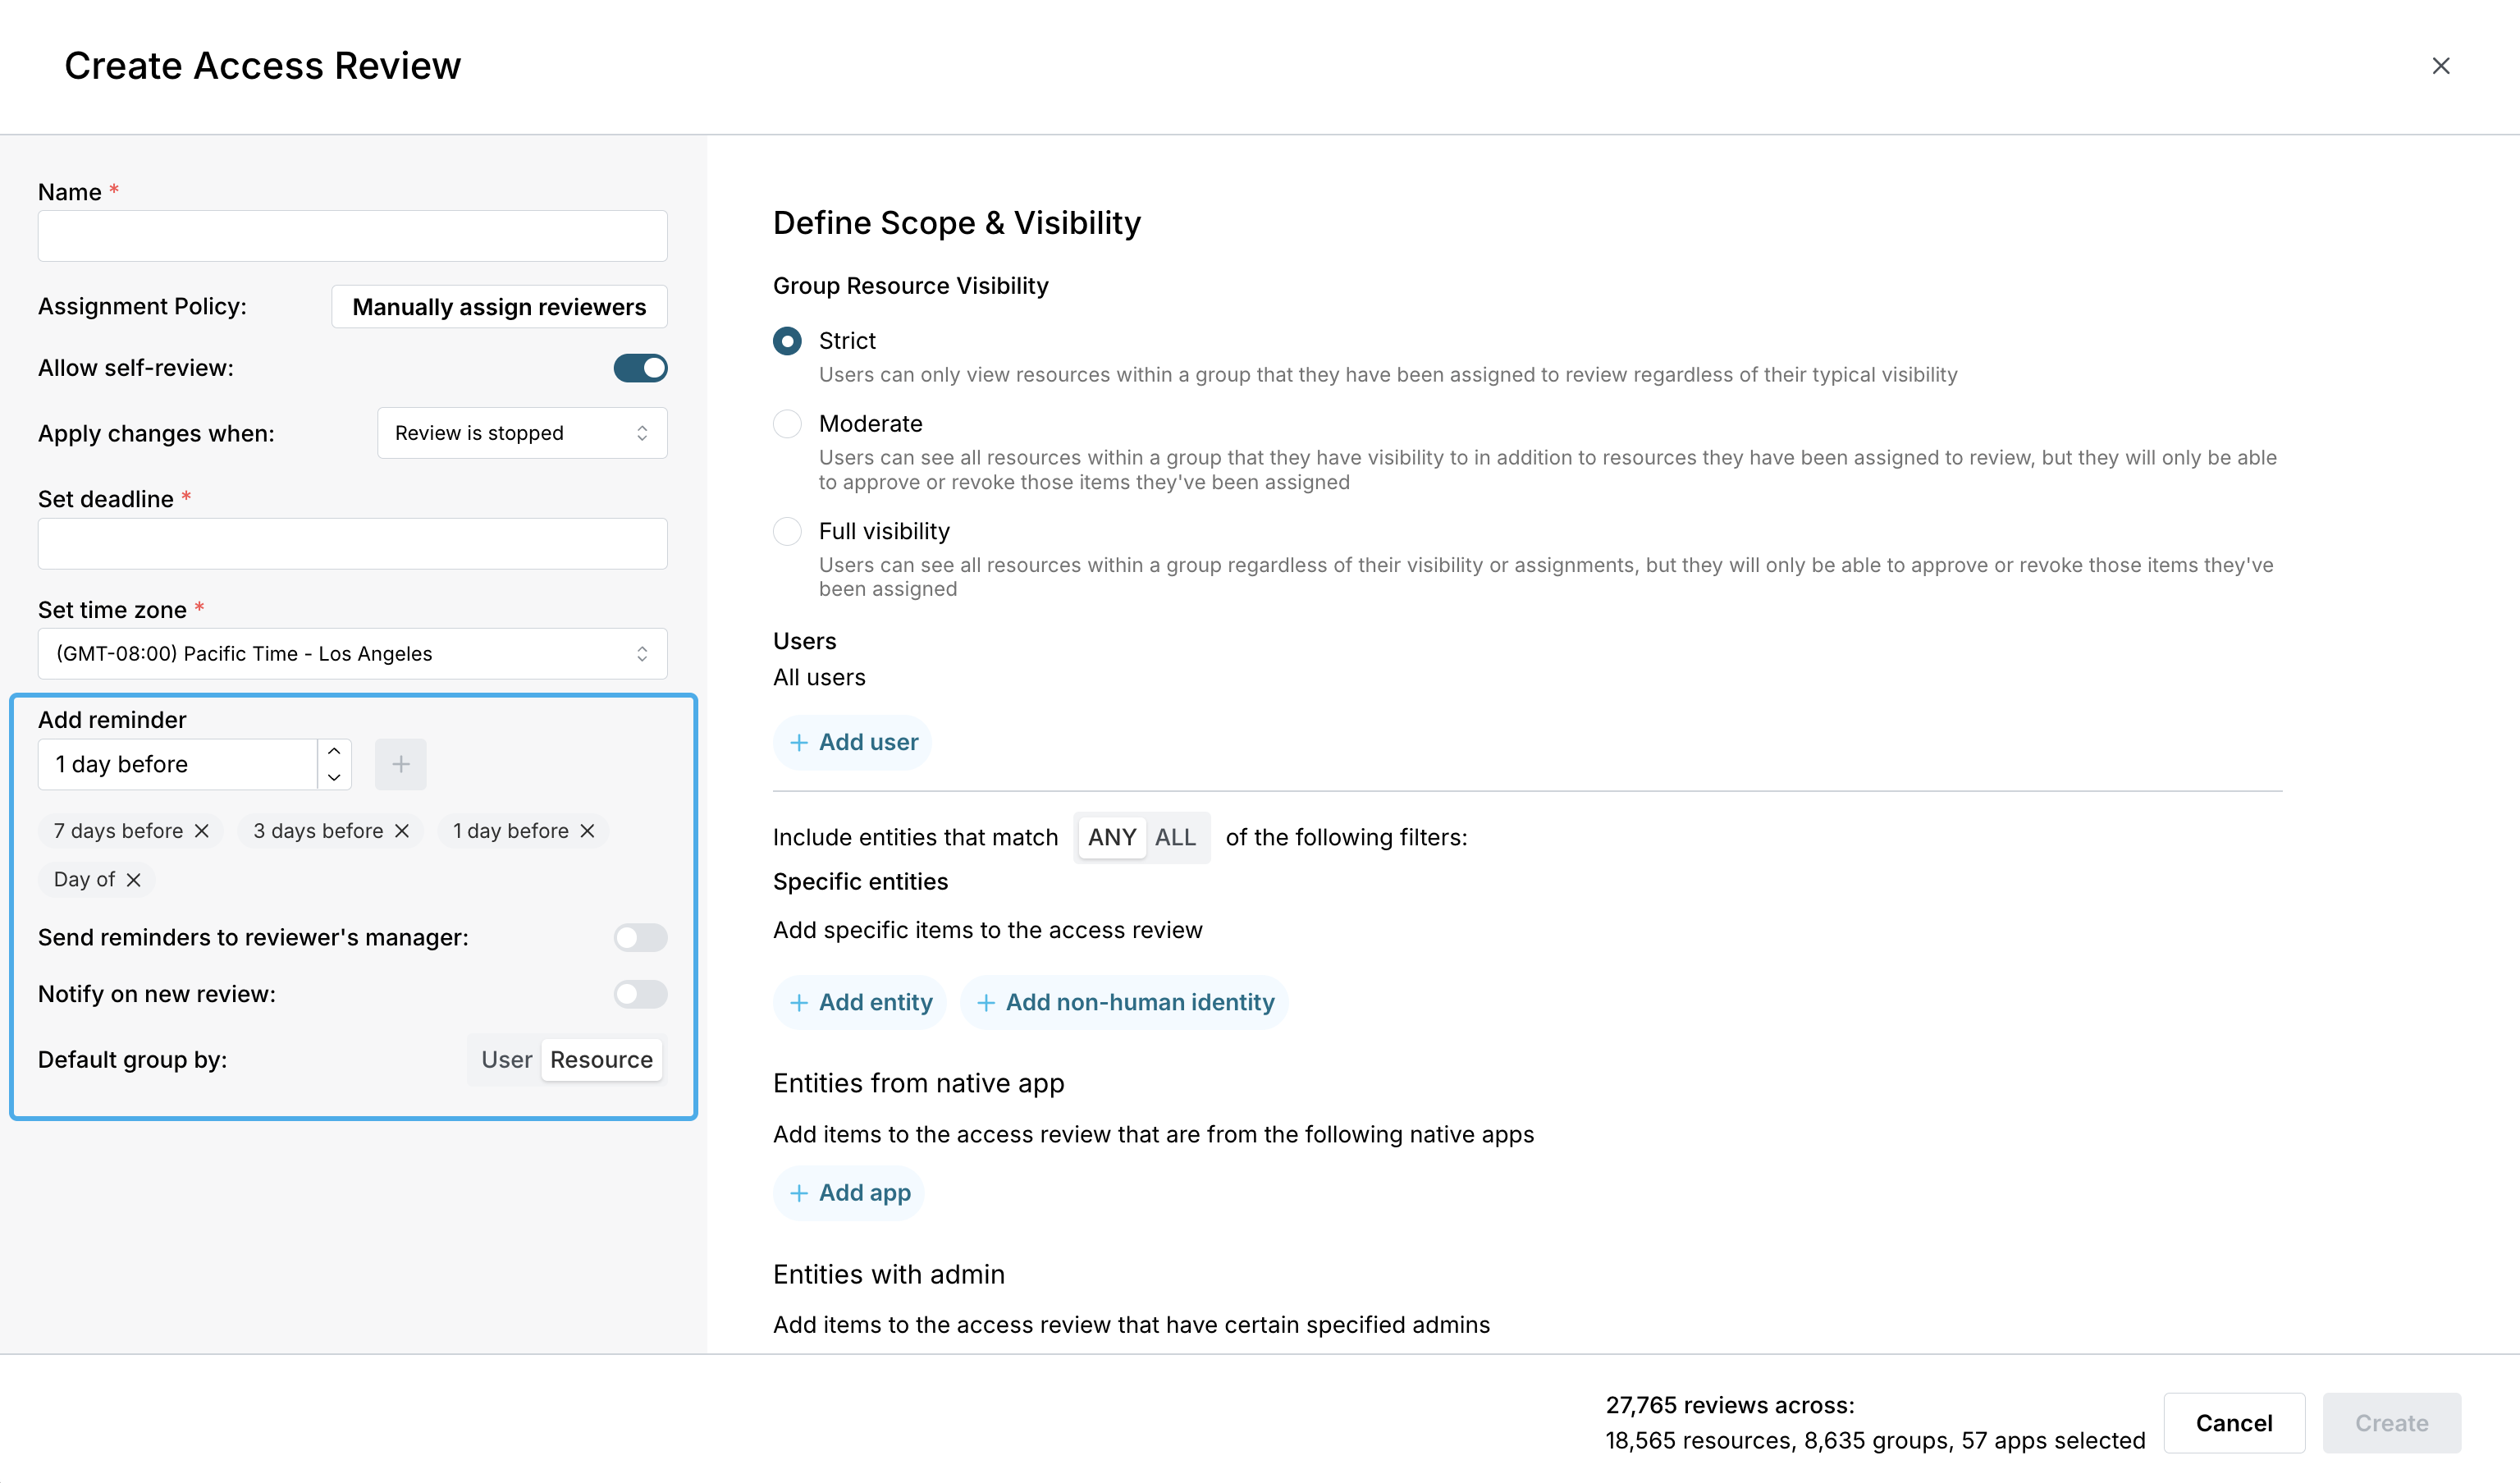Image resolution: width=2520 pixels, height=1483 pixels.
Task: Enable Send reminders to reviewer's manager
Action: click(640, 938)
